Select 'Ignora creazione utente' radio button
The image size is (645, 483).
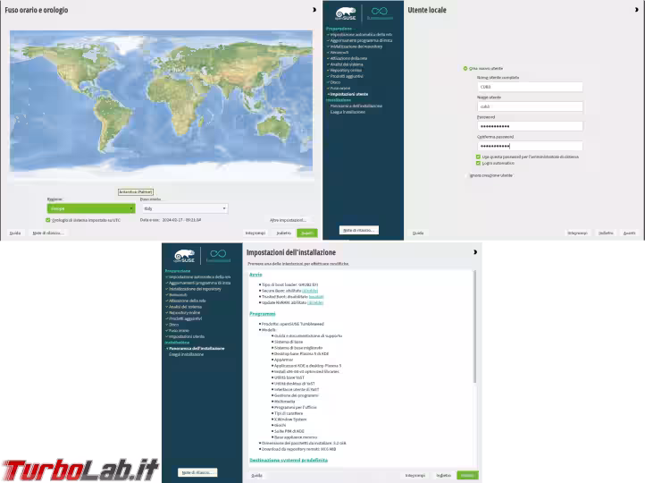[x=465, y=175]
